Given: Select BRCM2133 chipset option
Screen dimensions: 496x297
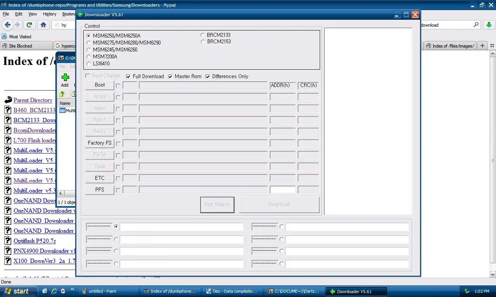Looking at the screenshot, I should click(x=202, y=35).
